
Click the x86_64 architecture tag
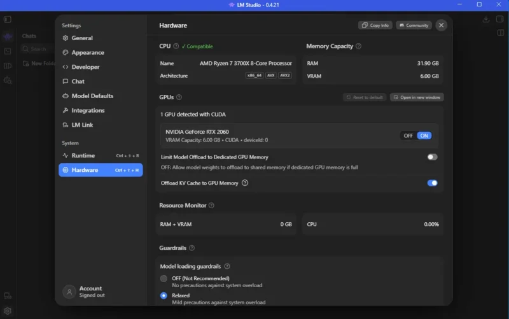click(x=254, y=75)
